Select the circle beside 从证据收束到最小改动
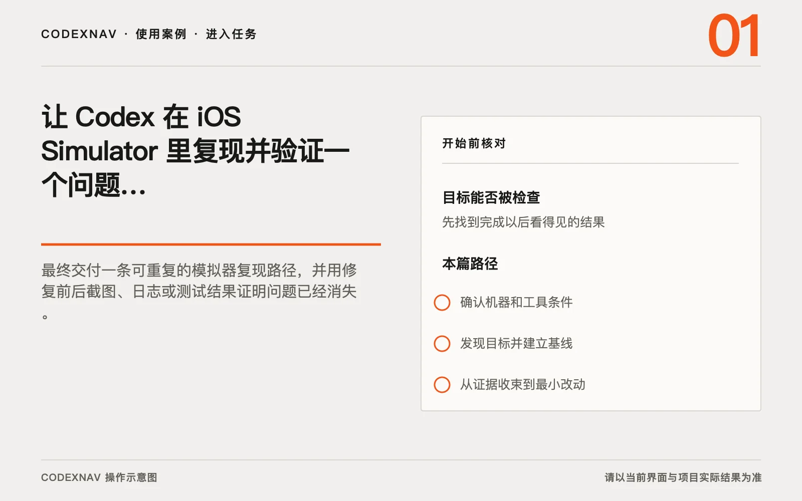 click(442, 385)
